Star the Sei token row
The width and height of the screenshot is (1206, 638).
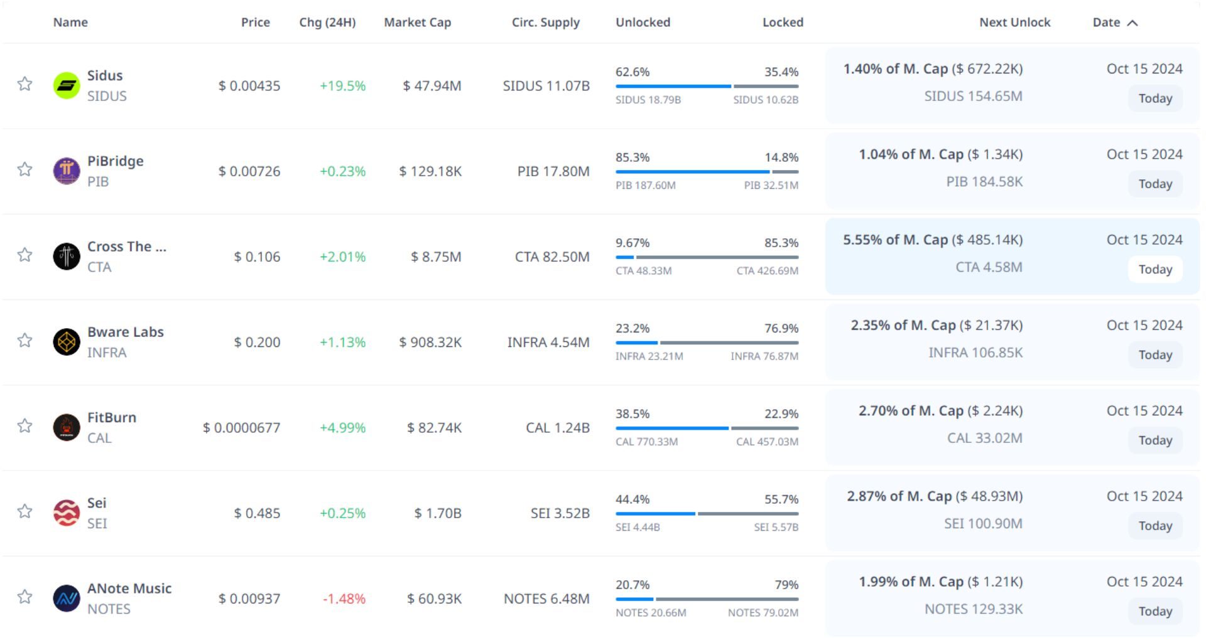click(x=24, y=511)
